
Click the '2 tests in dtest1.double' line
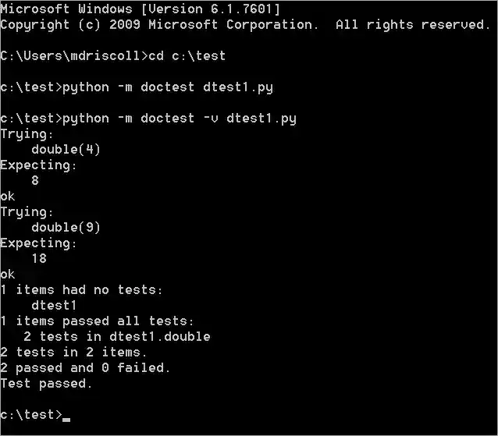(117, 337)
